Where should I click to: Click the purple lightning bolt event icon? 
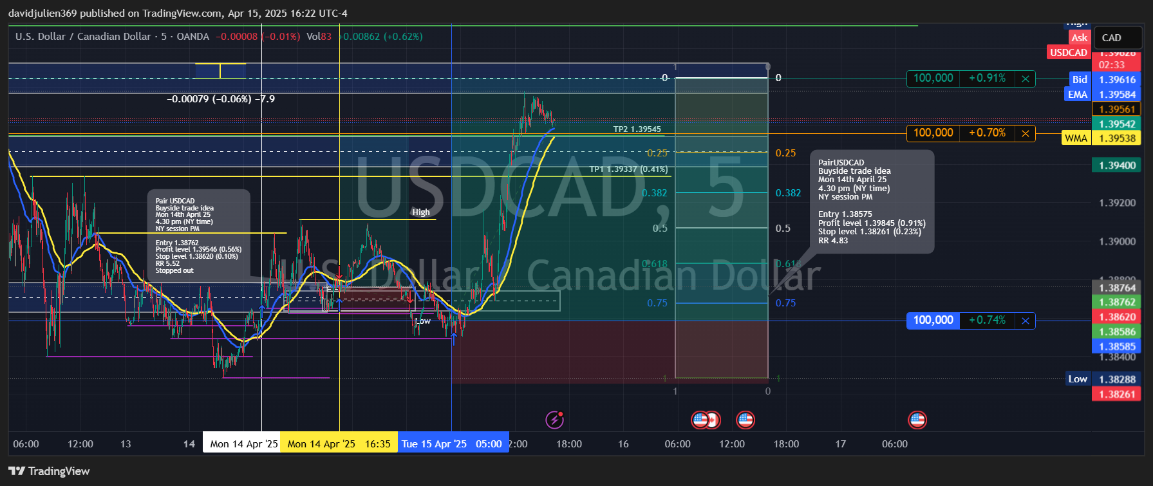point(554,420)
